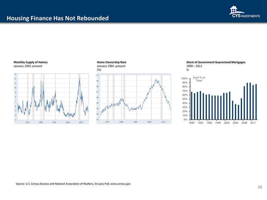Image resolution: width=267 pixels, height=200 pixels.
Task: Click the Share of Government Guaranteed Mortgages heading
Action: [216, 62]
